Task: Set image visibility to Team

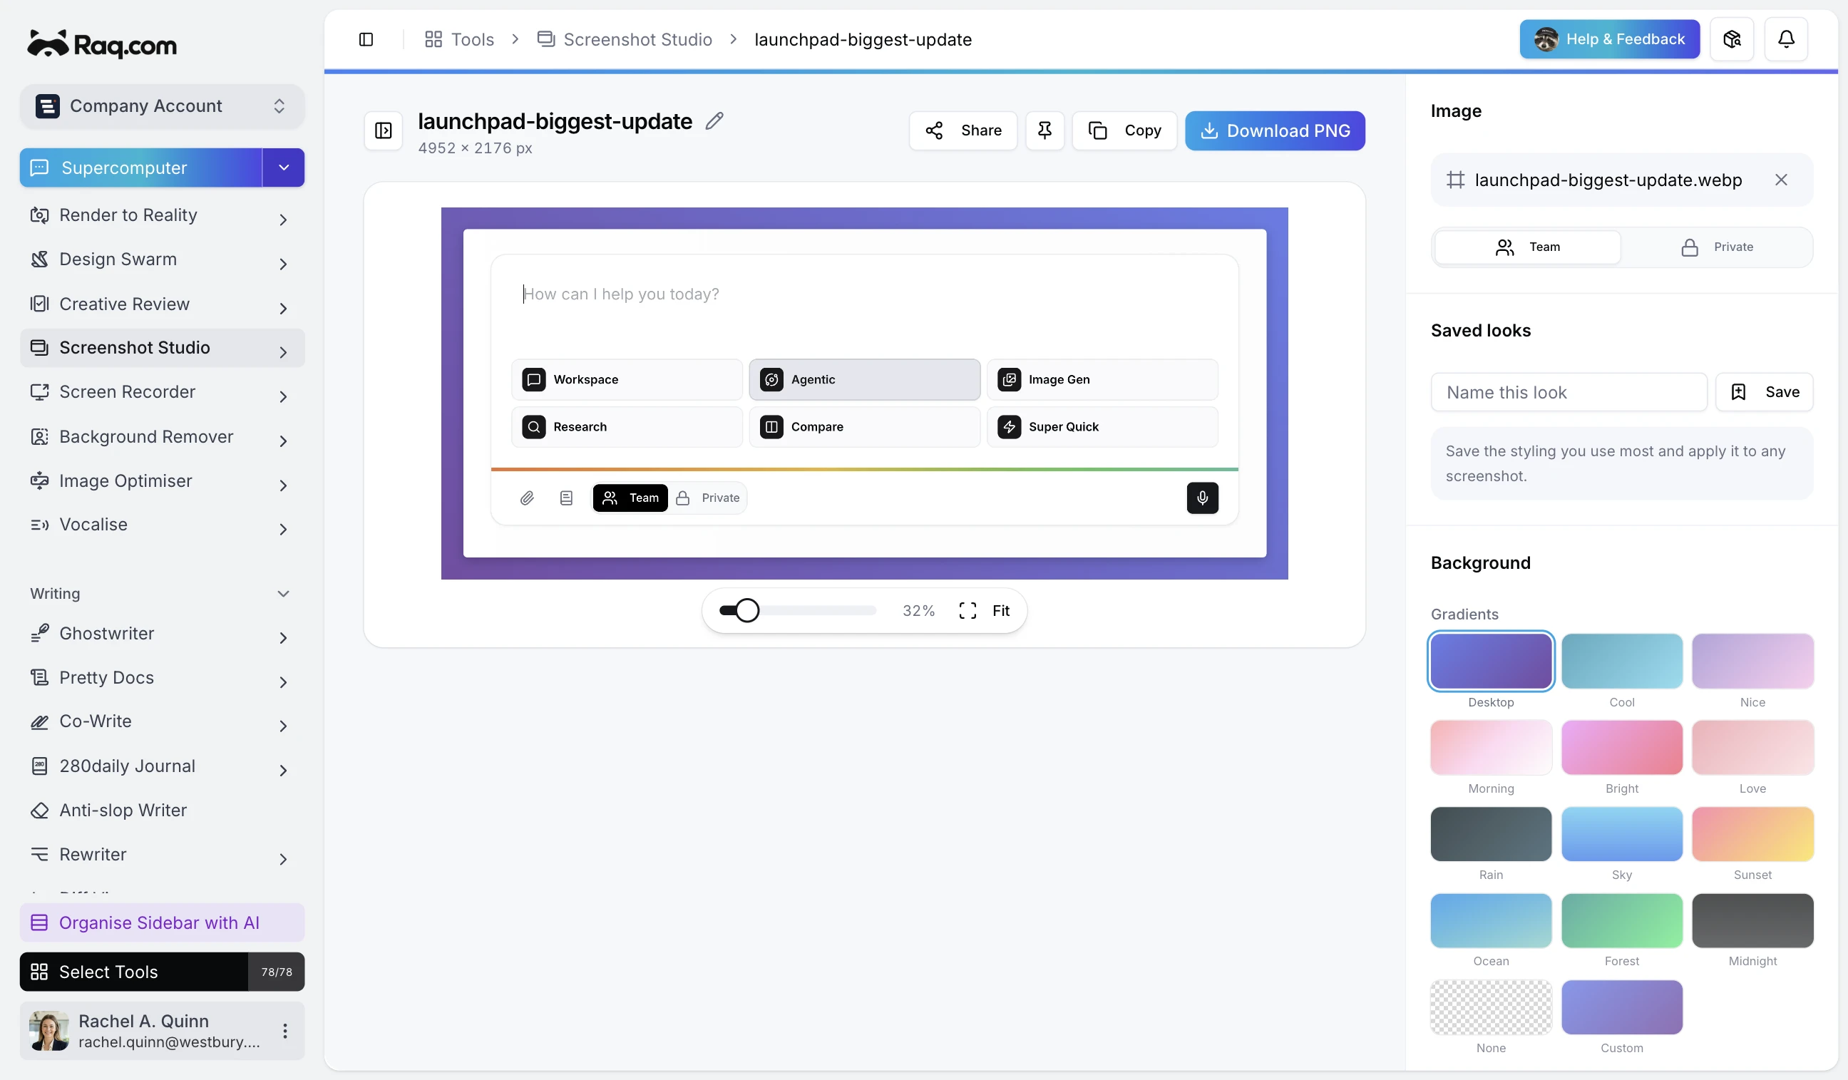Action: [x=1526, y=247]
